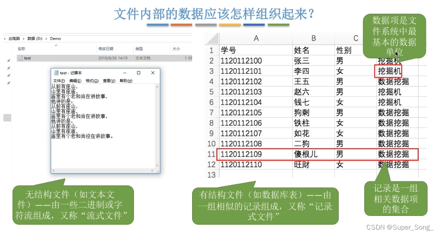440x235 pixels.
Task: Click the name cell 李四
Action: click(x=314, y=71)
